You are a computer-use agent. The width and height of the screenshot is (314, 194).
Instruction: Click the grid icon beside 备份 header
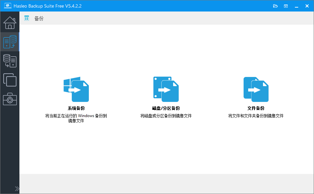click(27, 18)
